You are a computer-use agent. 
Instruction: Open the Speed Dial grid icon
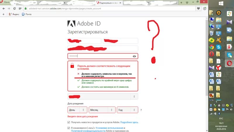20,9
